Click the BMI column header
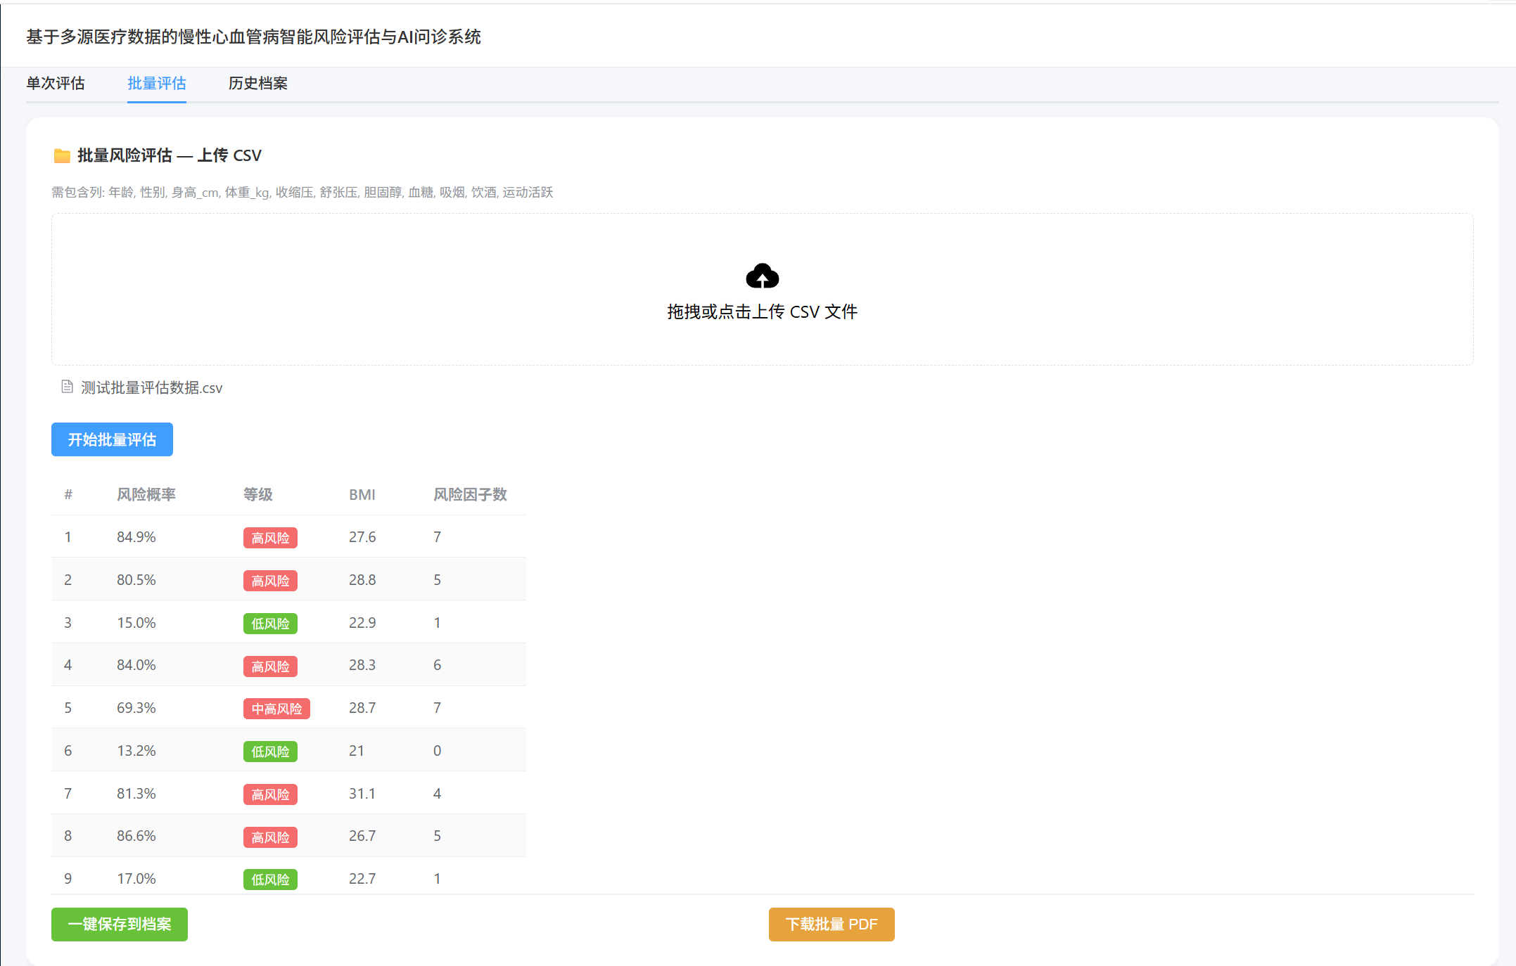Screen dimensions: 1516x966 click(362, 494)
